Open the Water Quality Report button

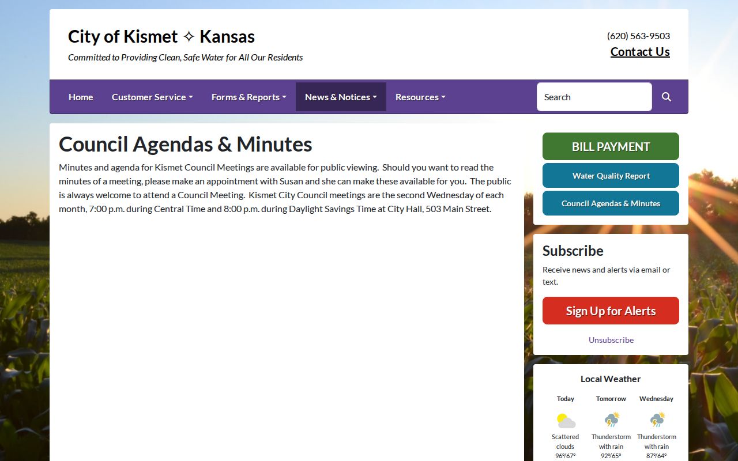click(611, 176)
